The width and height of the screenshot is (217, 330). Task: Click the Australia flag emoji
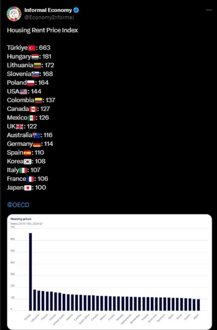coord(36,135)
